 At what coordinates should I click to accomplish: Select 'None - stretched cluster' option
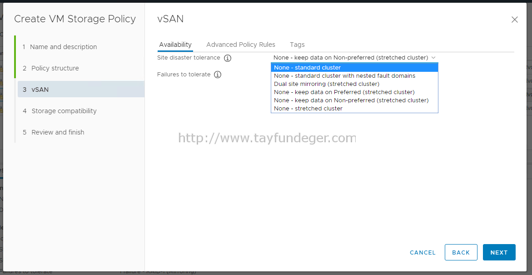(354, 108)
